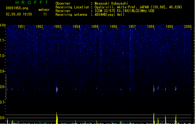Click location text Ogata-vill. Akita-Pref. JAPAN

(122, 7)
